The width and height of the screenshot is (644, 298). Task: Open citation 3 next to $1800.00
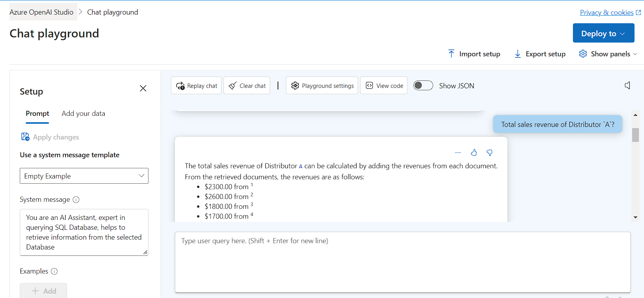click(252, 205)
